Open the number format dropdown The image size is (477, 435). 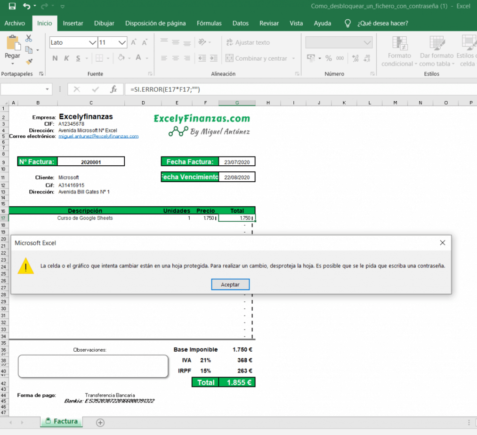pos(367,42)
